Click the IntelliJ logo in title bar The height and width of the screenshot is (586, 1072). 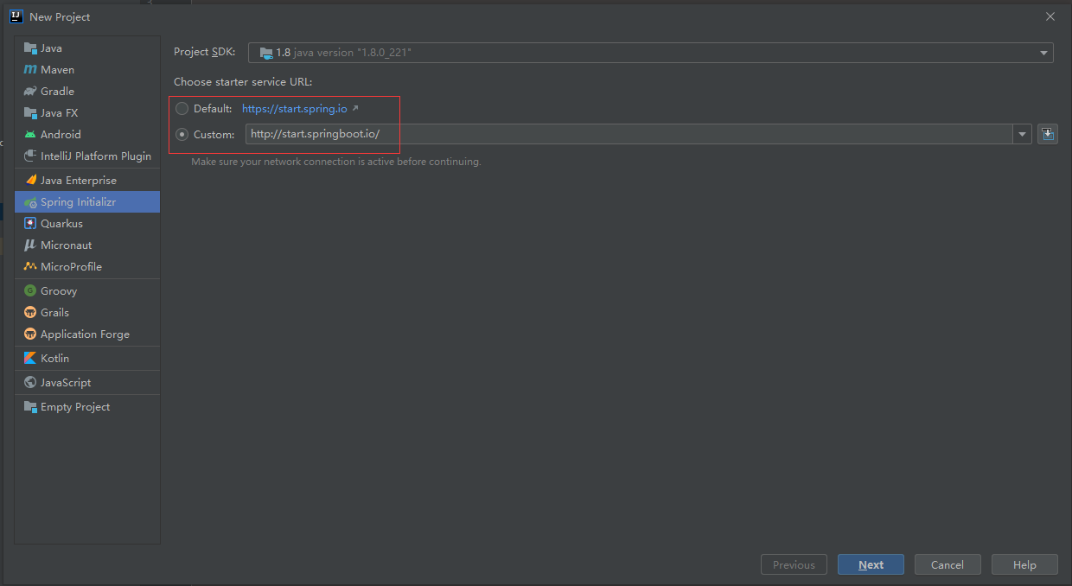pyautogui.click(x=16, y=16)
